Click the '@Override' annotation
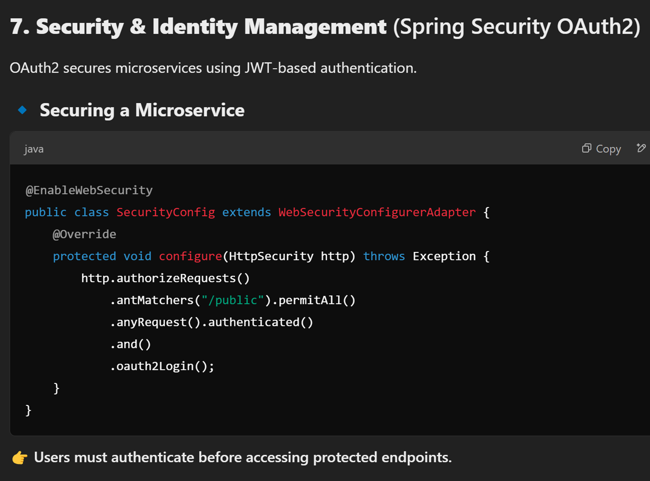This screenshot has width=650, height=481. tap(84, 234)
